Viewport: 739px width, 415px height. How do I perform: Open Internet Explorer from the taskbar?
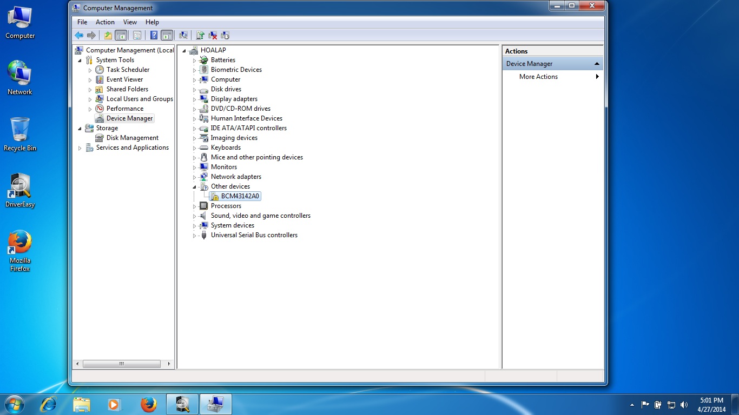tap(48, 404)
